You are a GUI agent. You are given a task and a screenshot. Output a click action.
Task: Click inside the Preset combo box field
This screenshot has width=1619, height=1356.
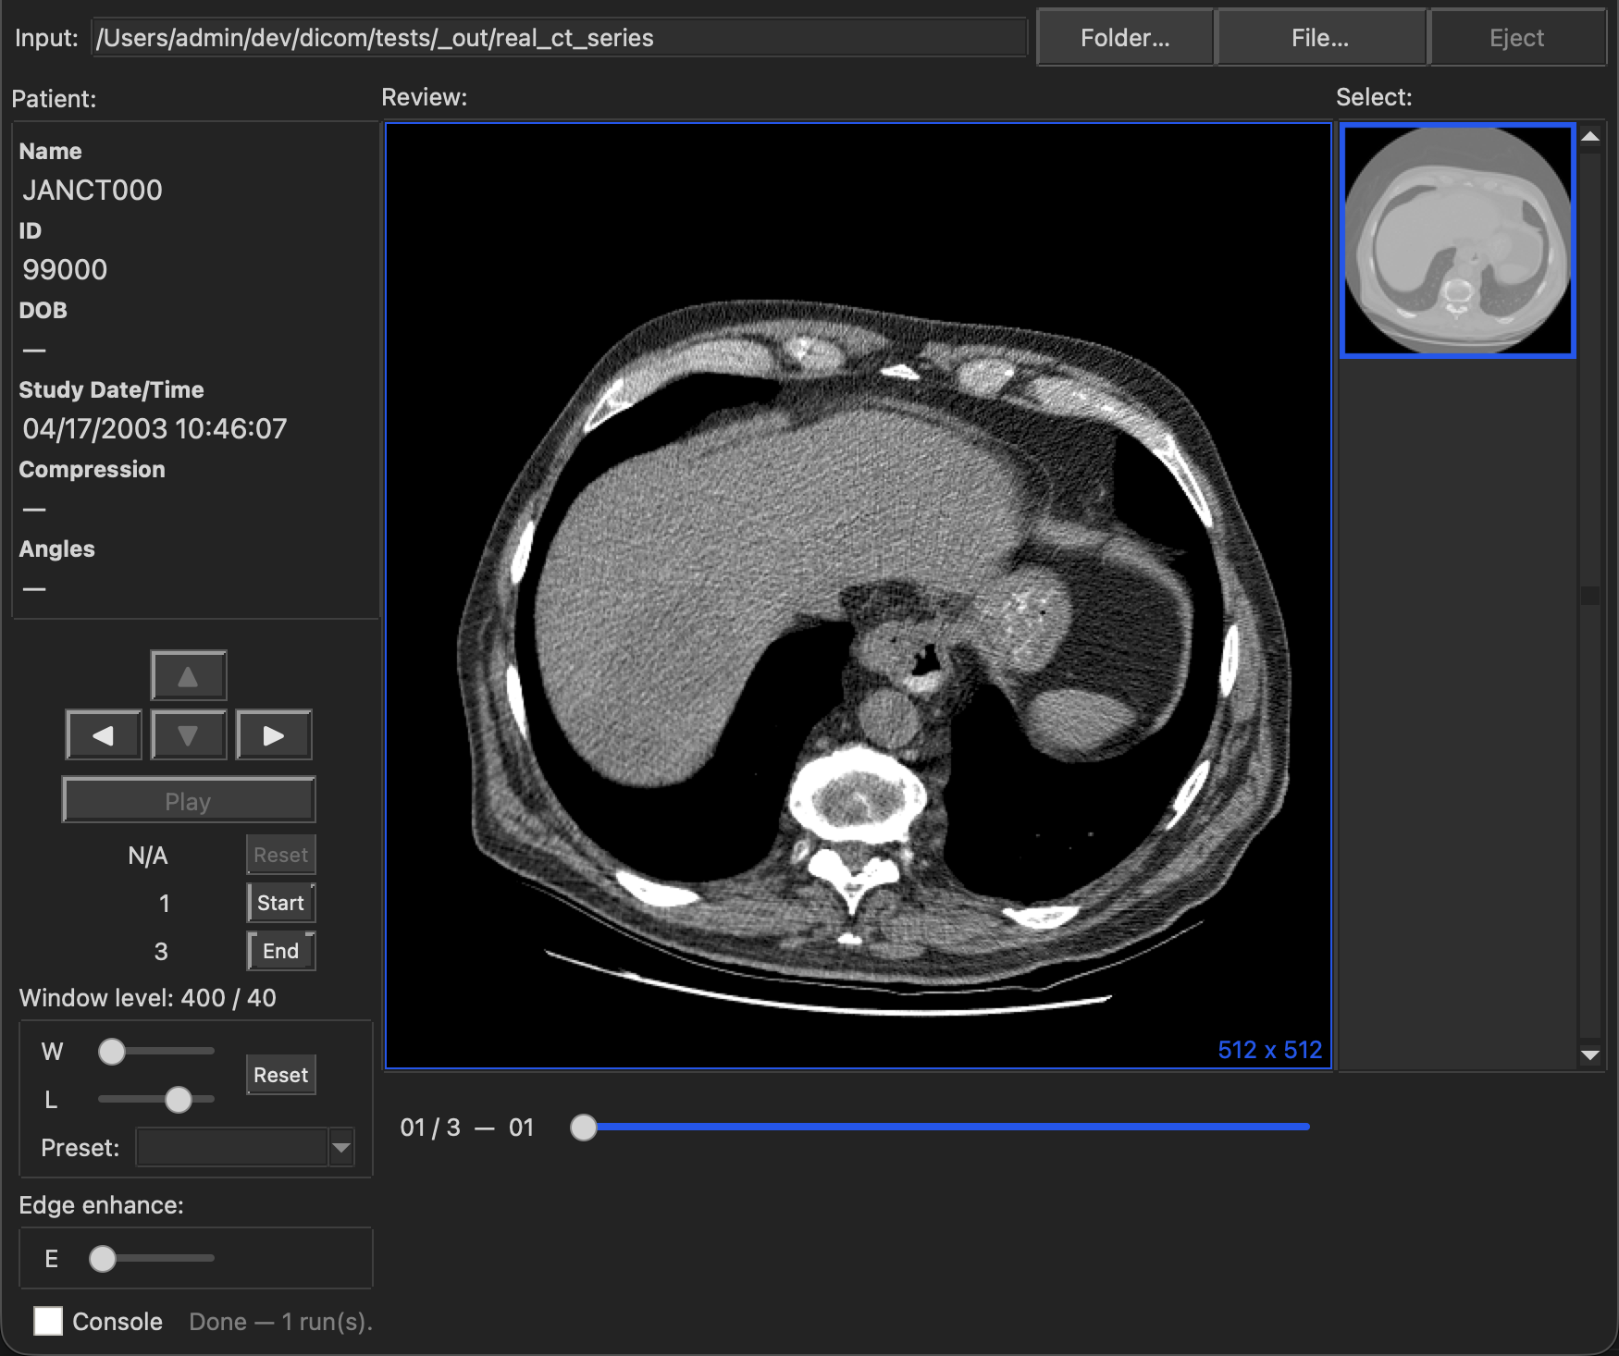pyautogui.click(x=232, y=1148)
